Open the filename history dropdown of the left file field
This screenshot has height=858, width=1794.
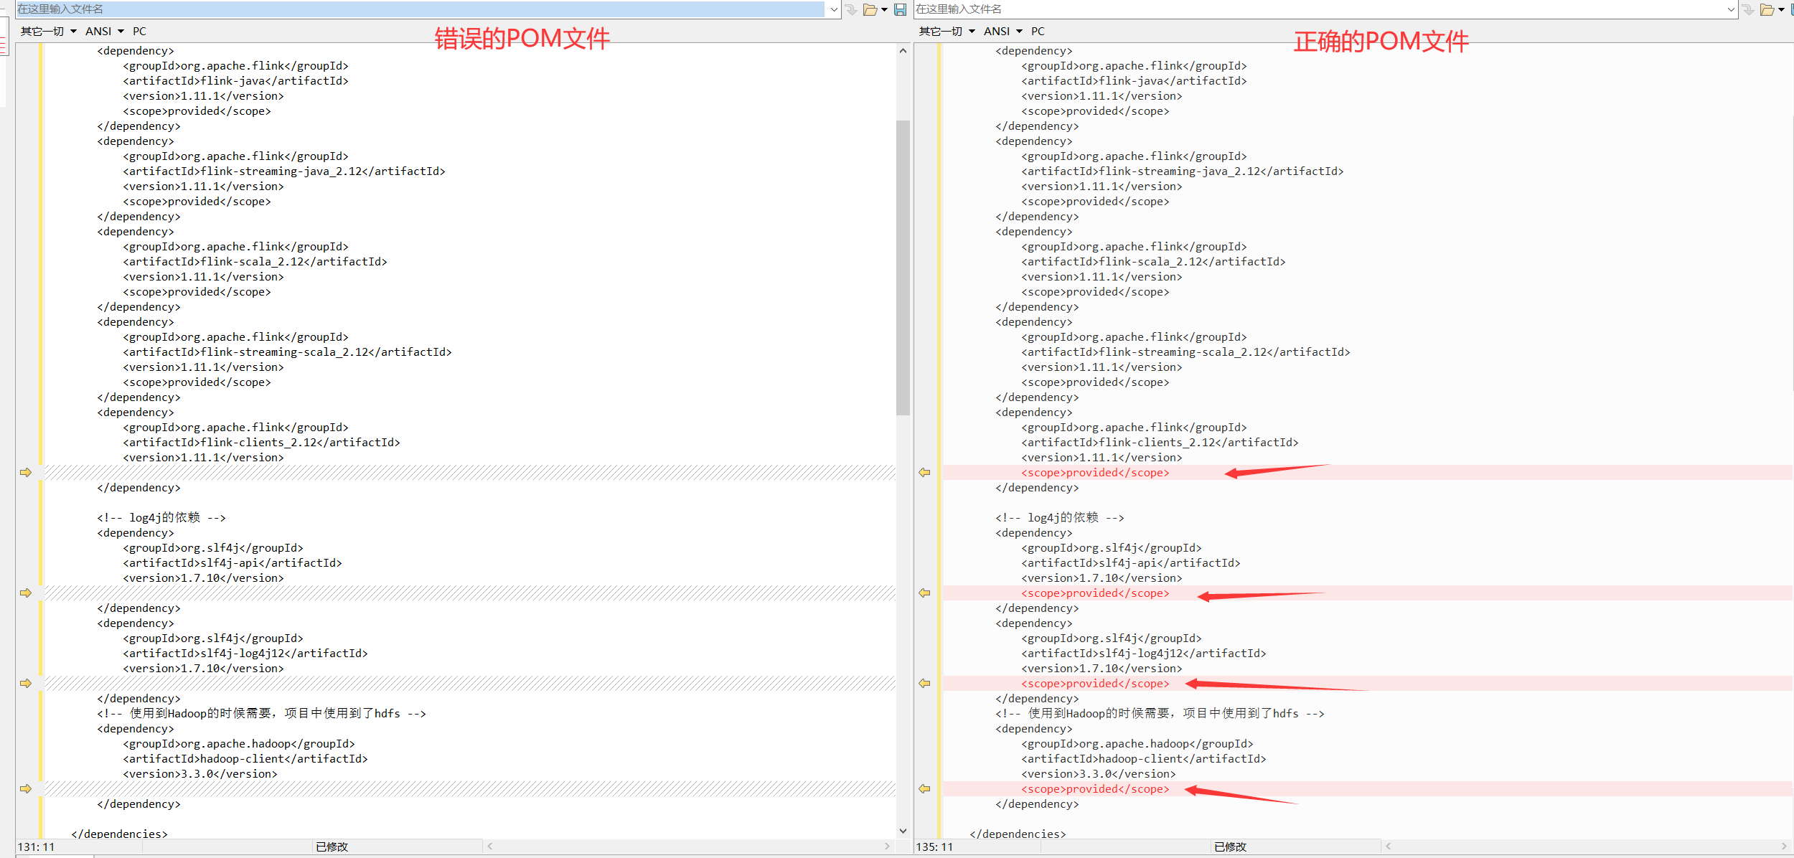[x=832, y=9]
